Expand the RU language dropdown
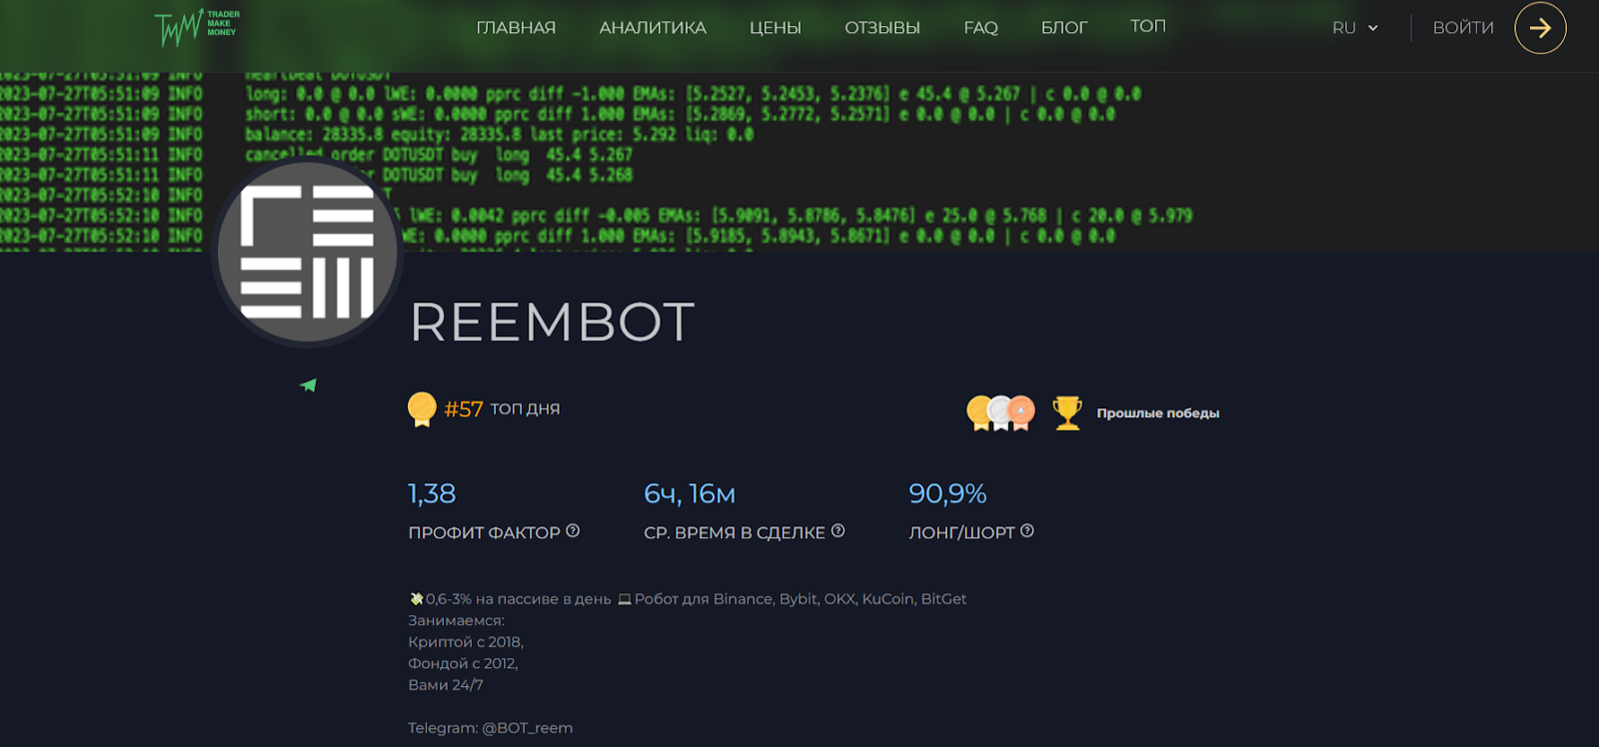Screen dimensions: 1599x747 point(1355,28)
